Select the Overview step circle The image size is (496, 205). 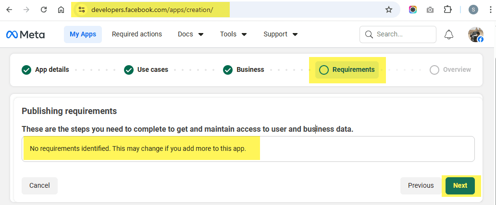click(434, 70)
